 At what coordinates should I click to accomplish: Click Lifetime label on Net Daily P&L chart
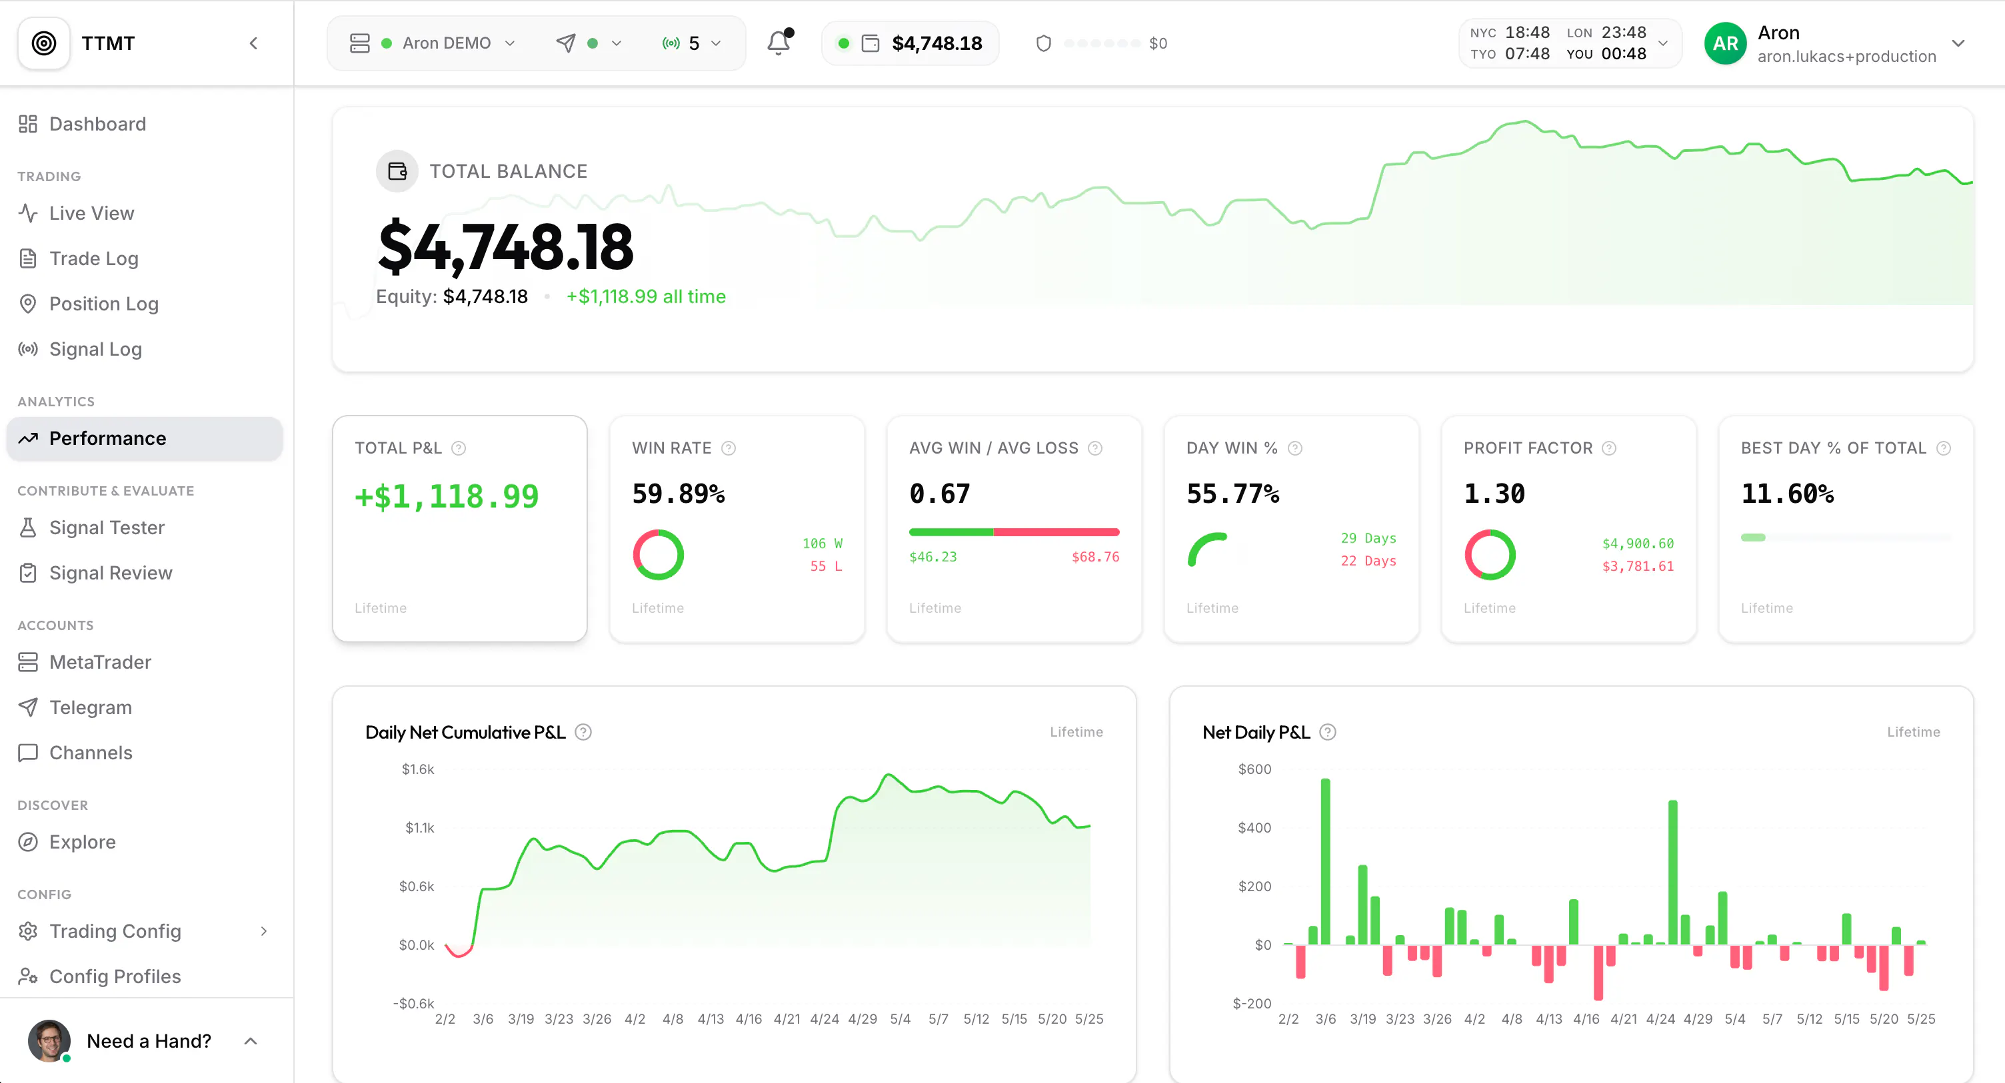[x=1913, y=732]
